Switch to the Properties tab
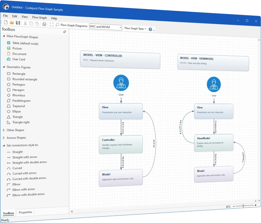 (25, 212)
